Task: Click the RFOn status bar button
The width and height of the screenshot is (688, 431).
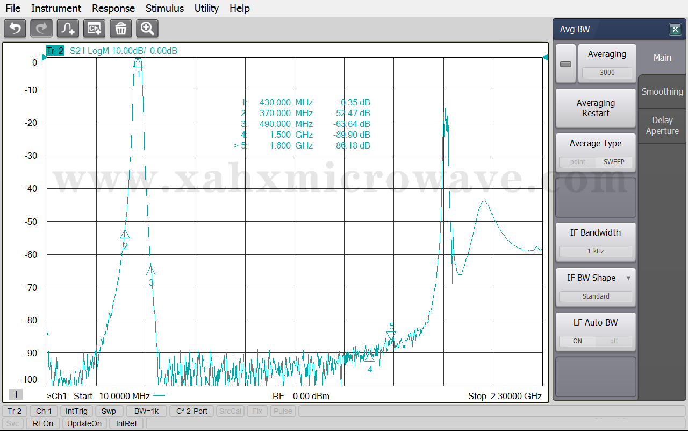Action: click(x=43, y=423)
